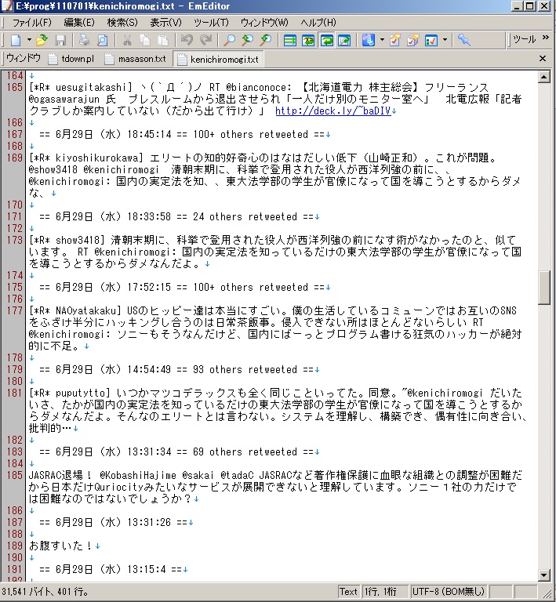Click the scrollbar down arrow
556x602 pixels.
pos(543,575)
